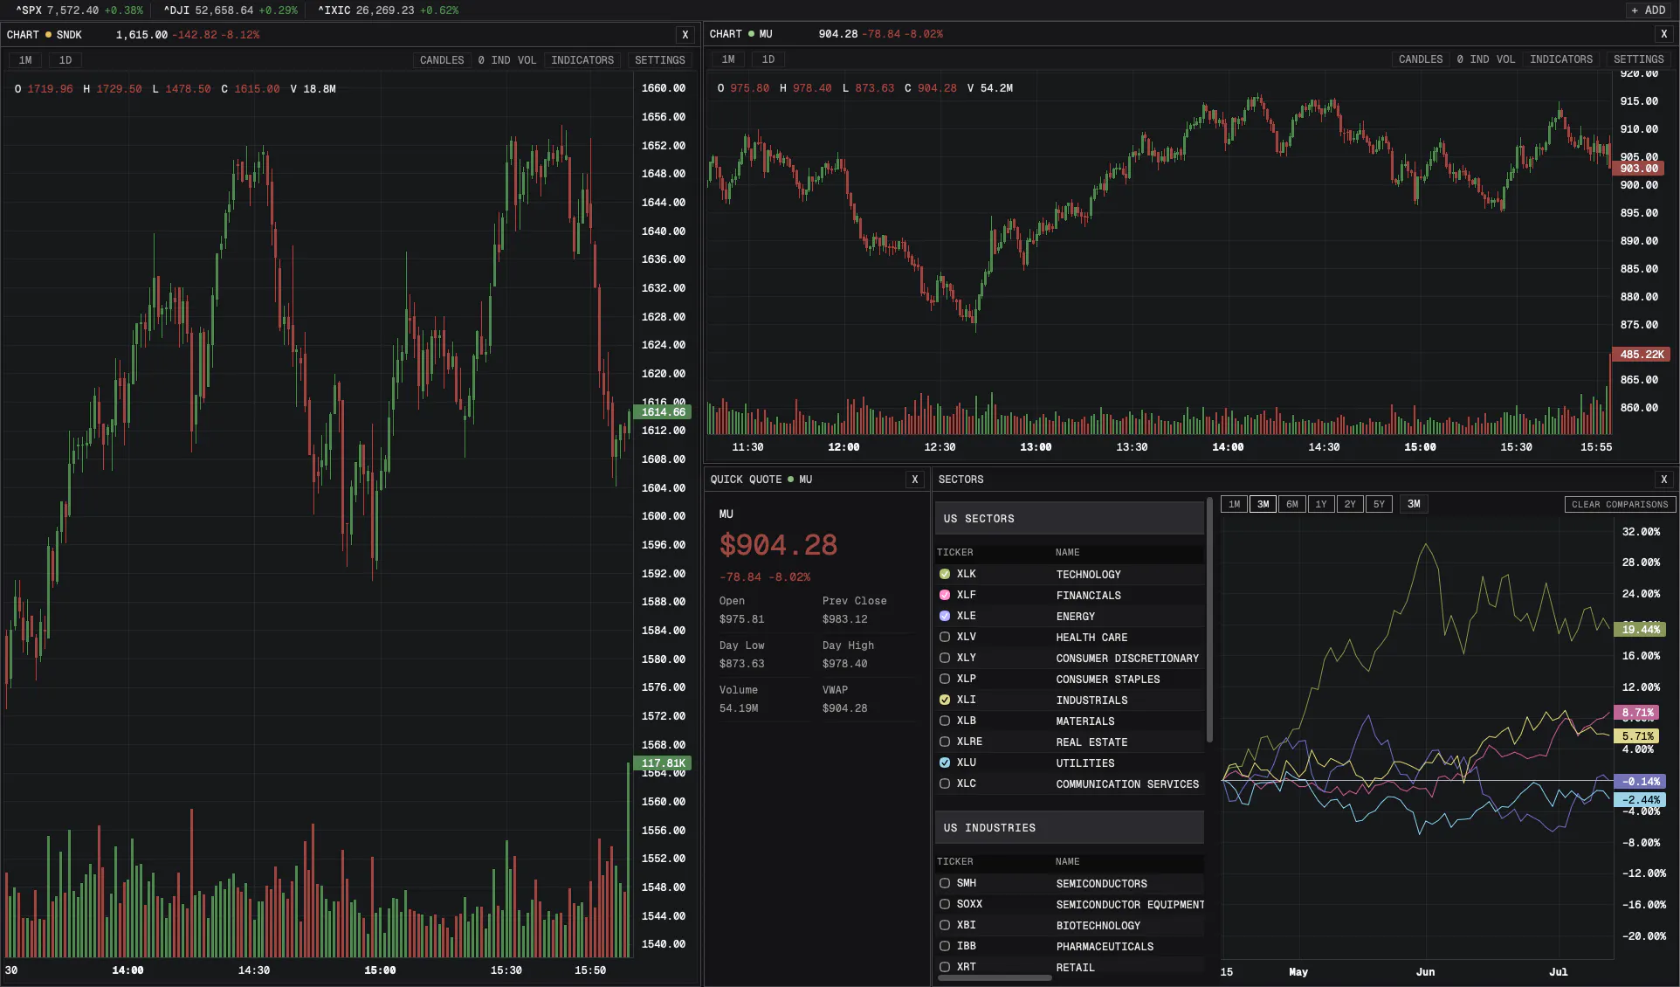
Task: Close the MU chart panel
Action: tap(1664, 34)
